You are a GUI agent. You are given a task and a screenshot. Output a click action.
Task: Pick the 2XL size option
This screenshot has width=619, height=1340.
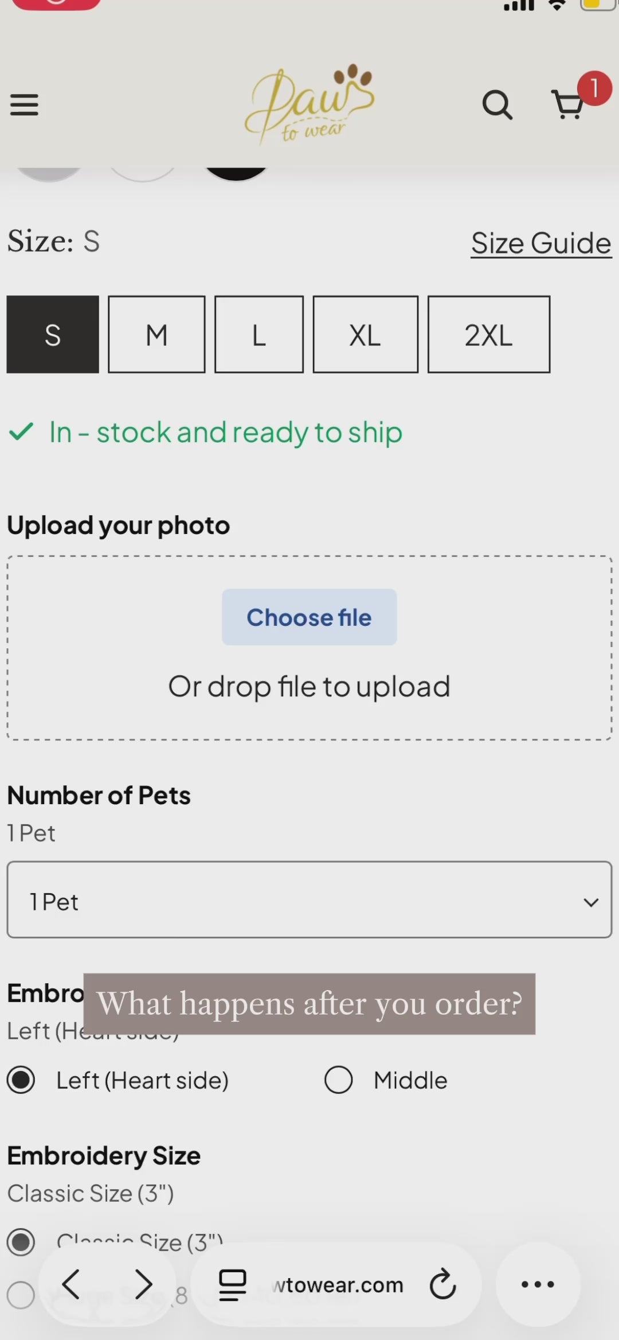[489, 334]
